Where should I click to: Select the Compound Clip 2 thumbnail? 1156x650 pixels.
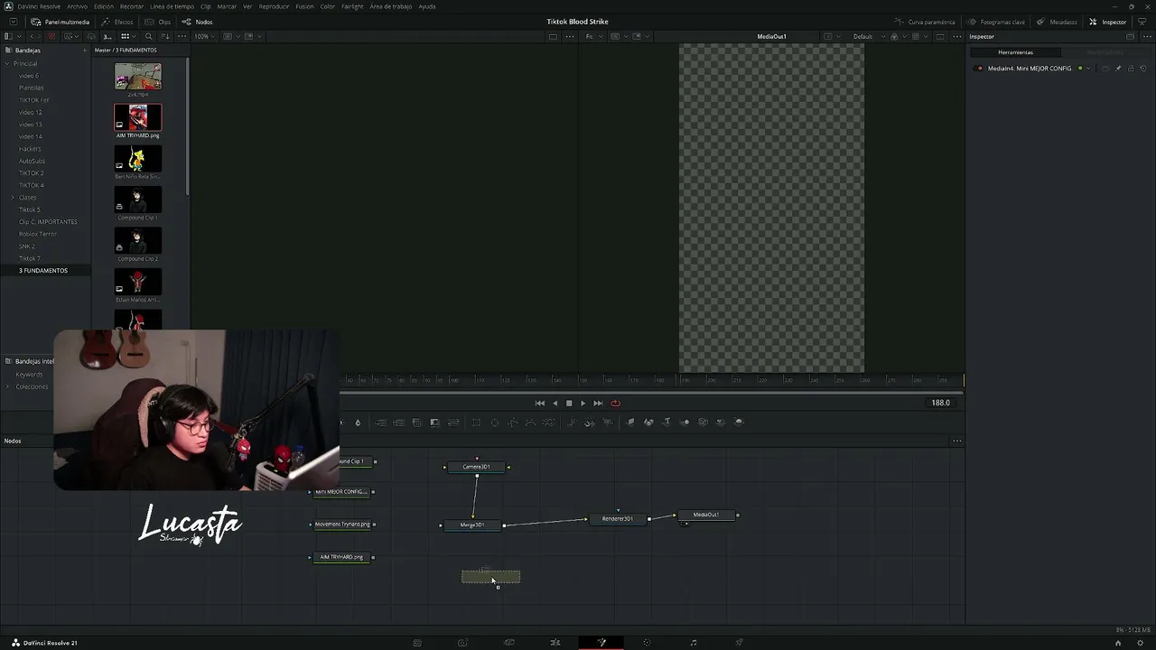(138, 241)
